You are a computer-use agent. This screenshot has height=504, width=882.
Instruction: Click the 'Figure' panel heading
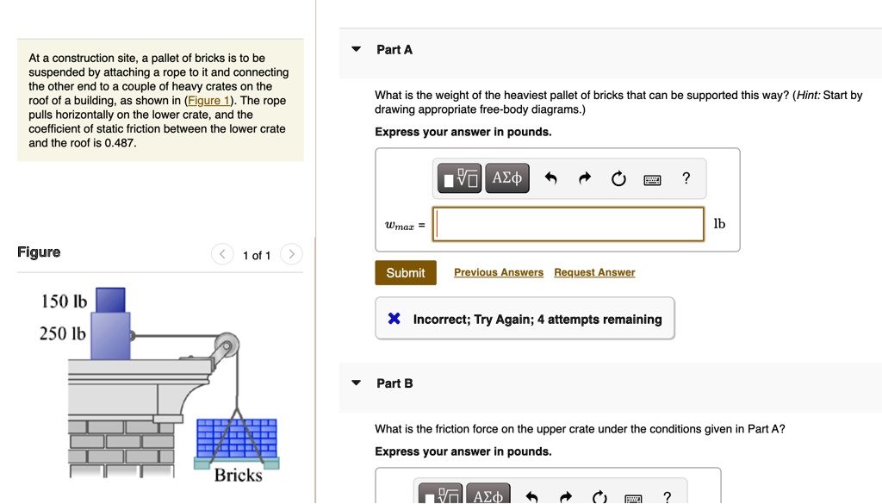(39, 252)
